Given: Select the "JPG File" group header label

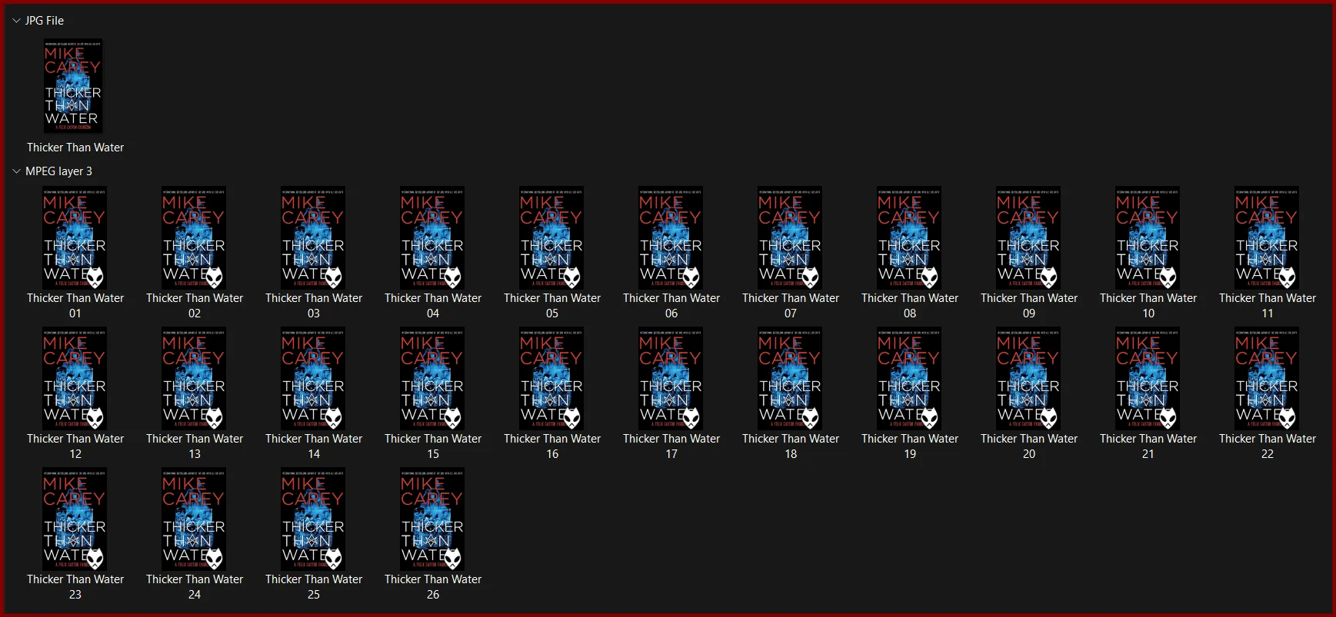Looking at the screenshot, I should pos(45,21).
